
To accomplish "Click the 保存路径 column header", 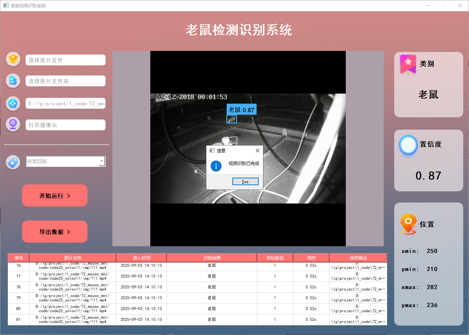I will 358,258.
